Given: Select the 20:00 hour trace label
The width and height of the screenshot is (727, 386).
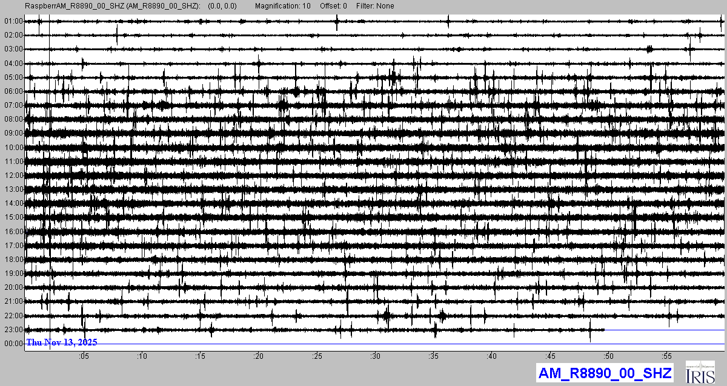Looking at the screenshot, I should 13,287.
